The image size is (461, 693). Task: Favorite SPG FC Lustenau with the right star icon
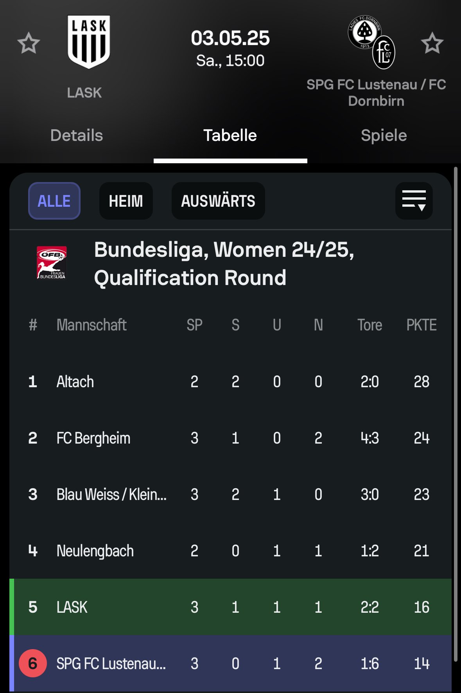(432, 43)
